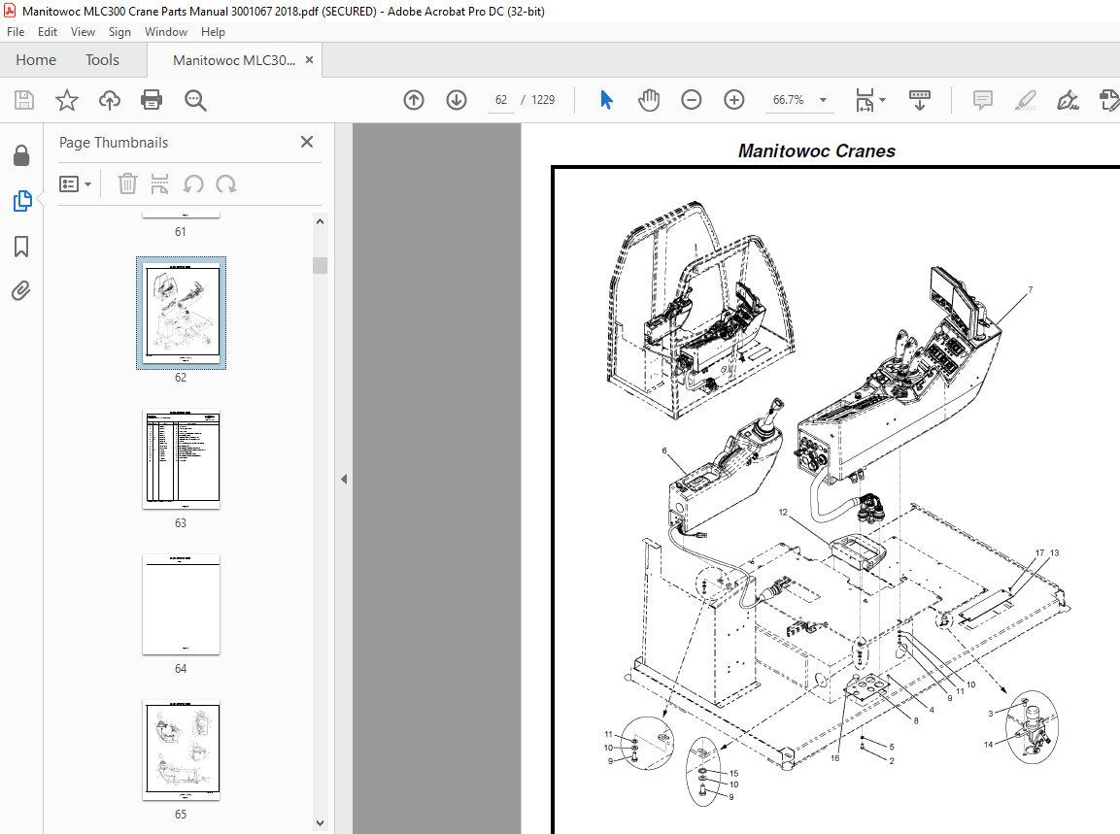Open the View menu
Image resolution: width=1120 pixels, height=834 pixels.
pyautogui.click(x=83, y=32)
